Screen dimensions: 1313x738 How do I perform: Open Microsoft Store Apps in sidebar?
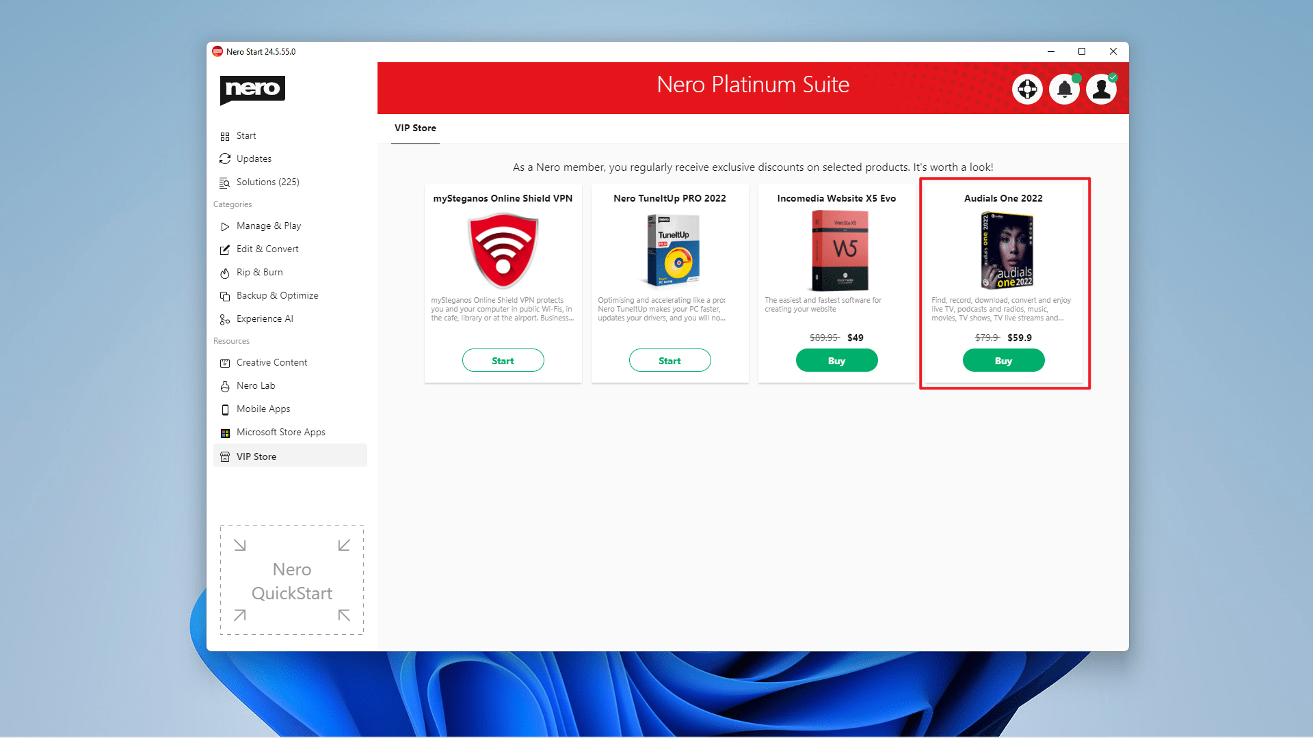click(290, 433)
